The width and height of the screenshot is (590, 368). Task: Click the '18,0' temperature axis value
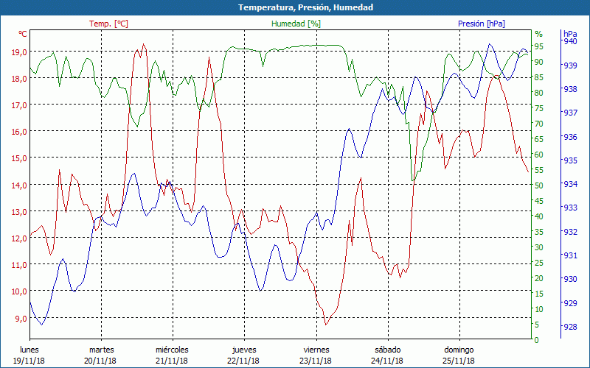(19, 79)
